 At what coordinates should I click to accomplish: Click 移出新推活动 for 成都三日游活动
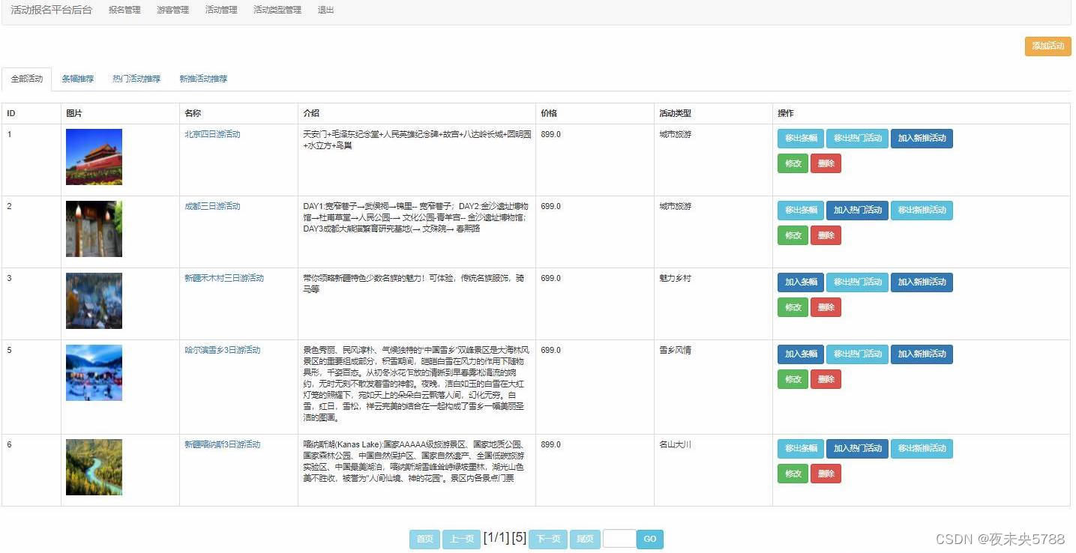922,211
